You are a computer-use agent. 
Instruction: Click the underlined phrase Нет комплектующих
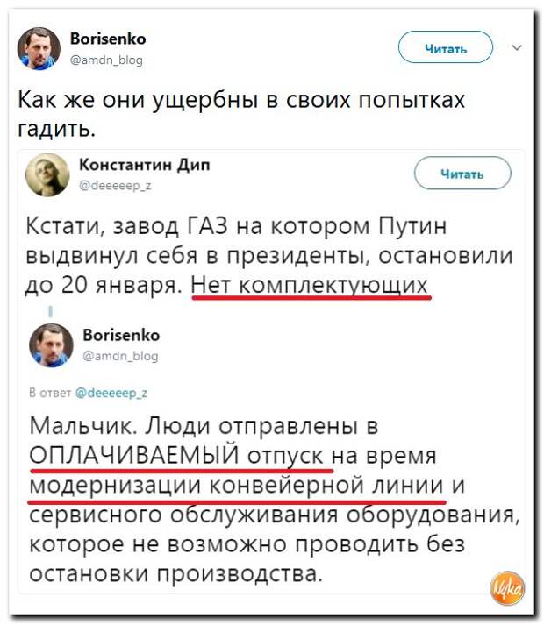click(310, 285)
